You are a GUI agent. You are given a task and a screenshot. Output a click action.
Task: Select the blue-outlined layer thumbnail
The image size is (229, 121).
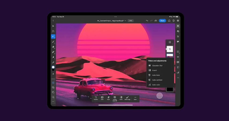click(170, 56)
